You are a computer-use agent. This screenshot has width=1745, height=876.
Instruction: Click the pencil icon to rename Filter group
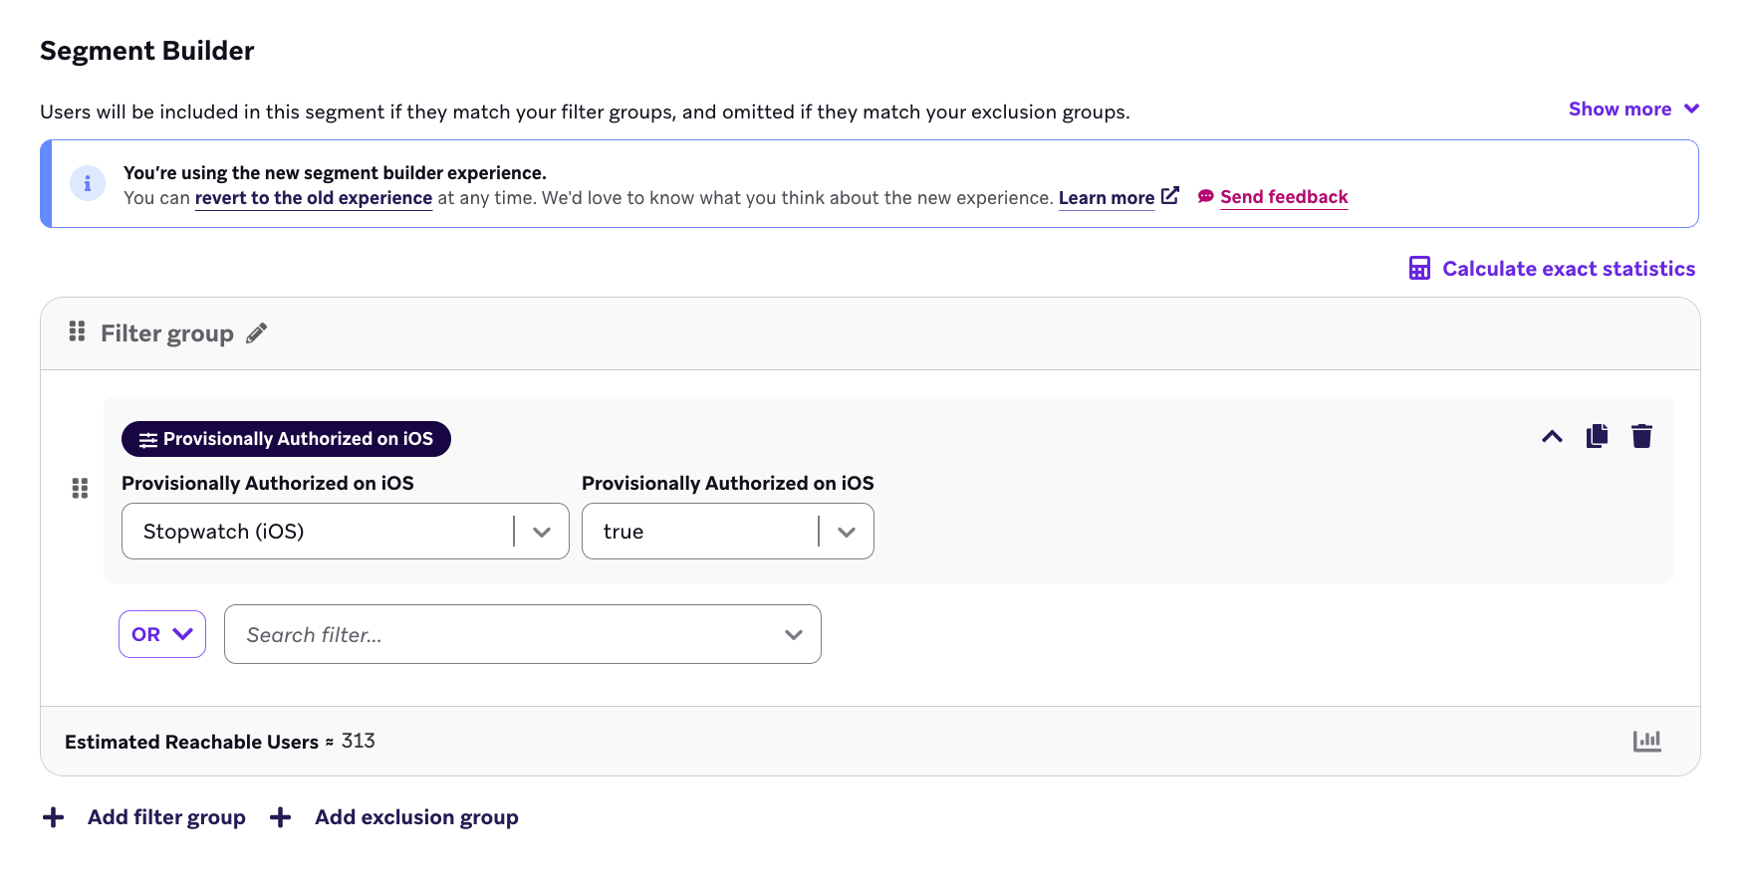[x=257, y=333]
